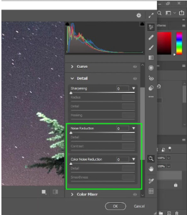Click the Color Noise Reduction slider track
Viewport: 187px width, 215px height.
click(103, 163)
